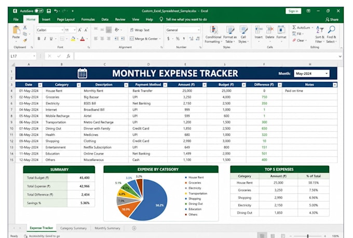Click the zoom slider handle
The height and width of the screenshot is (238, 353).
point(308,236)
